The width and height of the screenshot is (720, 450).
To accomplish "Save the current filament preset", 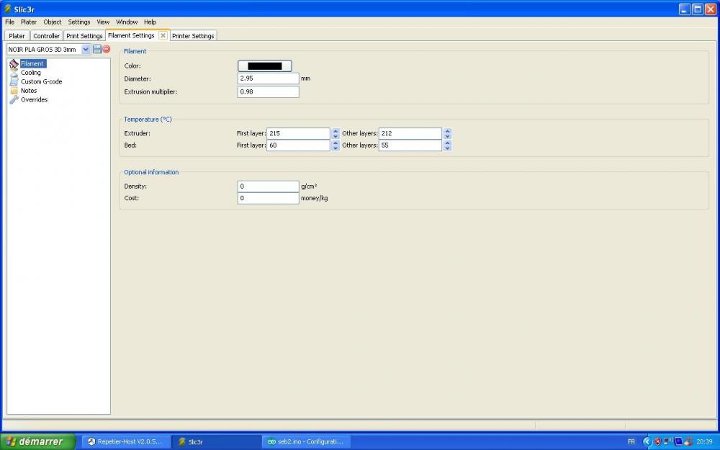I will point(97,49).
